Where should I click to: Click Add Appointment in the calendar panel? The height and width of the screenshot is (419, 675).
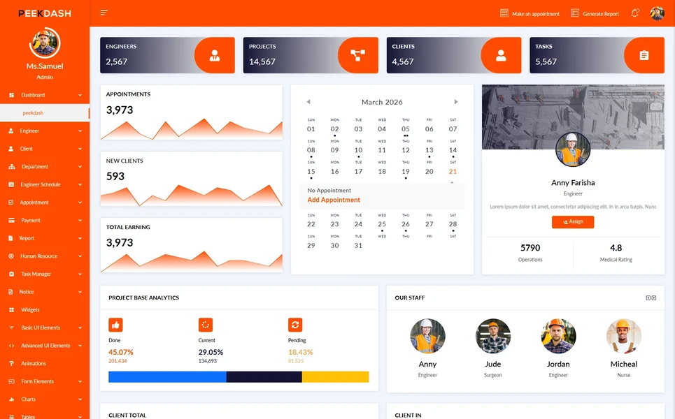point(334,200)
